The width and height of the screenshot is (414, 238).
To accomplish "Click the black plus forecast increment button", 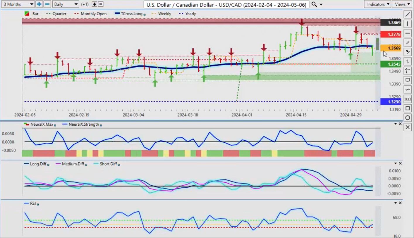I will (x=94, y=4).
